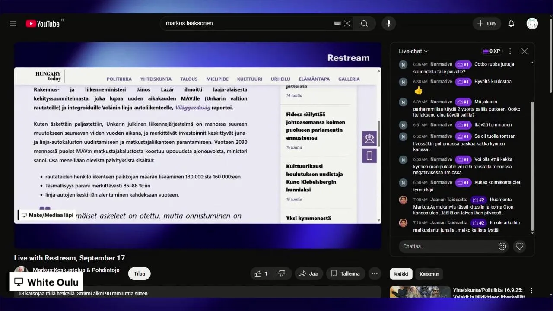Viewport: 553px width, 311px height.
Task: Open the Kulttuurikausi koulutuksen uudistaja headline
Action: click(315, 178)
